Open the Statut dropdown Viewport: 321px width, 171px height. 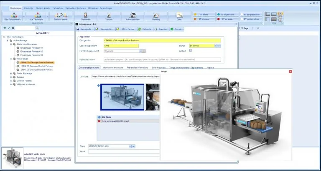[x=216, y=46]
